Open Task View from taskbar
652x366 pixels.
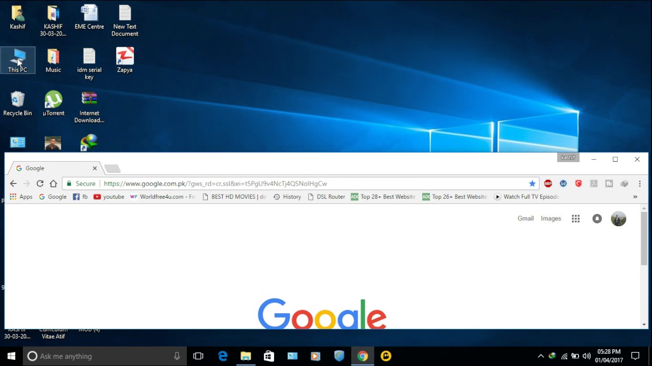point(198,356)
